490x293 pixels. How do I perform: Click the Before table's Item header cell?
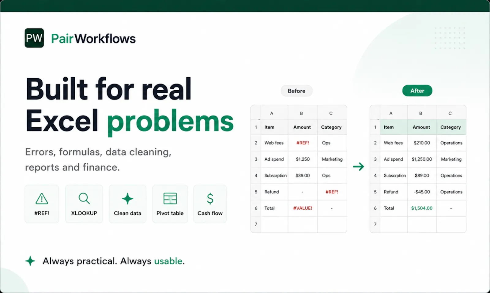pos(274,127)
